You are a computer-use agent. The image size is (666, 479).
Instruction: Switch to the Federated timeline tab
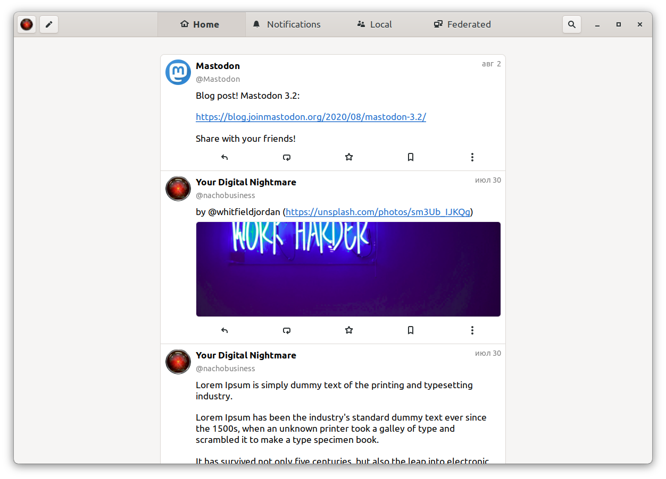pos(462,24)
